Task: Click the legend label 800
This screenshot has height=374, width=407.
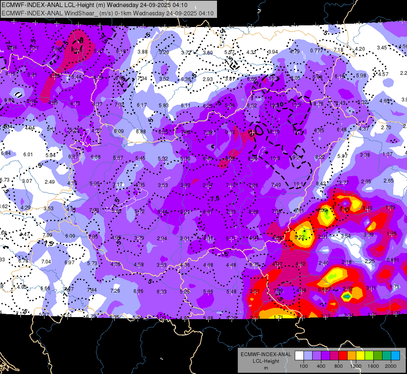Action: (x=338, y=366)
